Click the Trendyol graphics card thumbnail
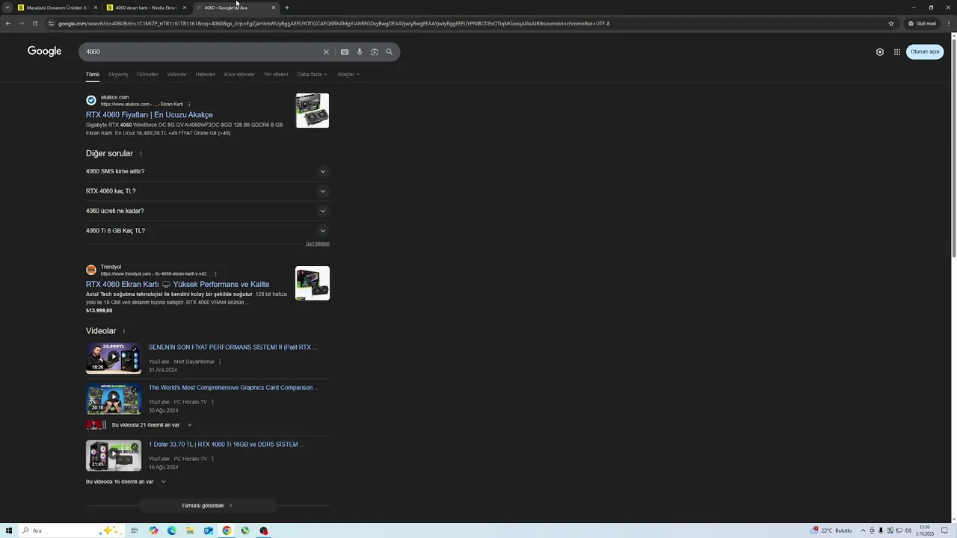957x538 pixels. pos(313,283)
